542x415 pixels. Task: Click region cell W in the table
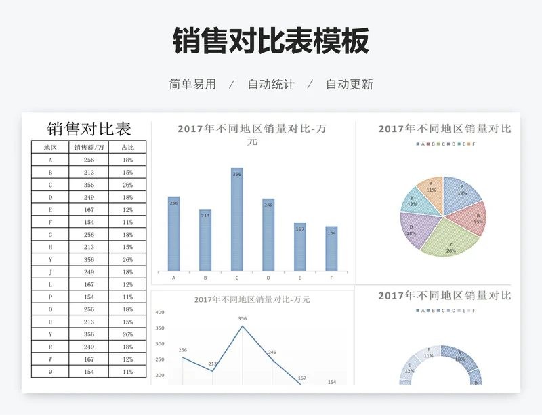click(50, 359)
